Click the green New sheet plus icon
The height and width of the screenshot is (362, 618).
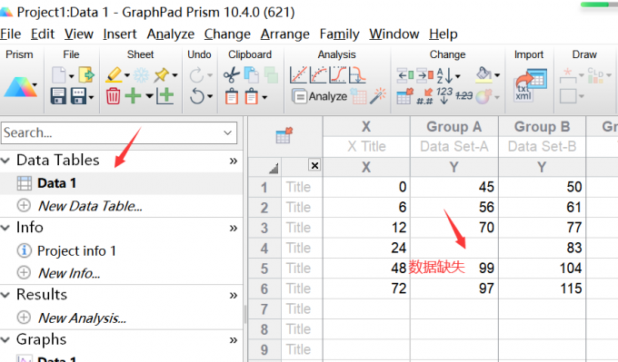pyautogui.click(x=134, y=95)
